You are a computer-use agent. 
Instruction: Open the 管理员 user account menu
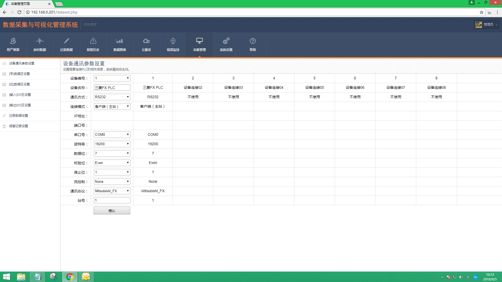[x=487, y=25]
